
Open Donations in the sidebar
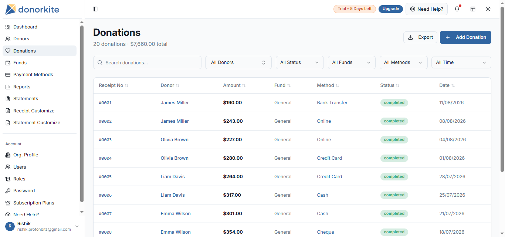pyautogui.click(x=40, y=51)
